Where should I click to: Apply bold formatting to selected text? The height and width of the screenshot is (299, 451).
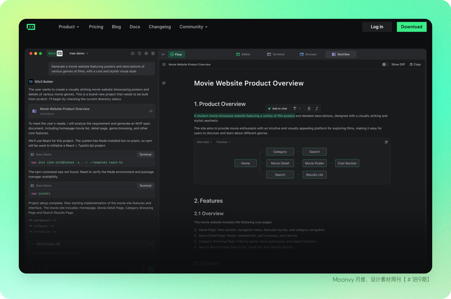click(x=309, y=109)
